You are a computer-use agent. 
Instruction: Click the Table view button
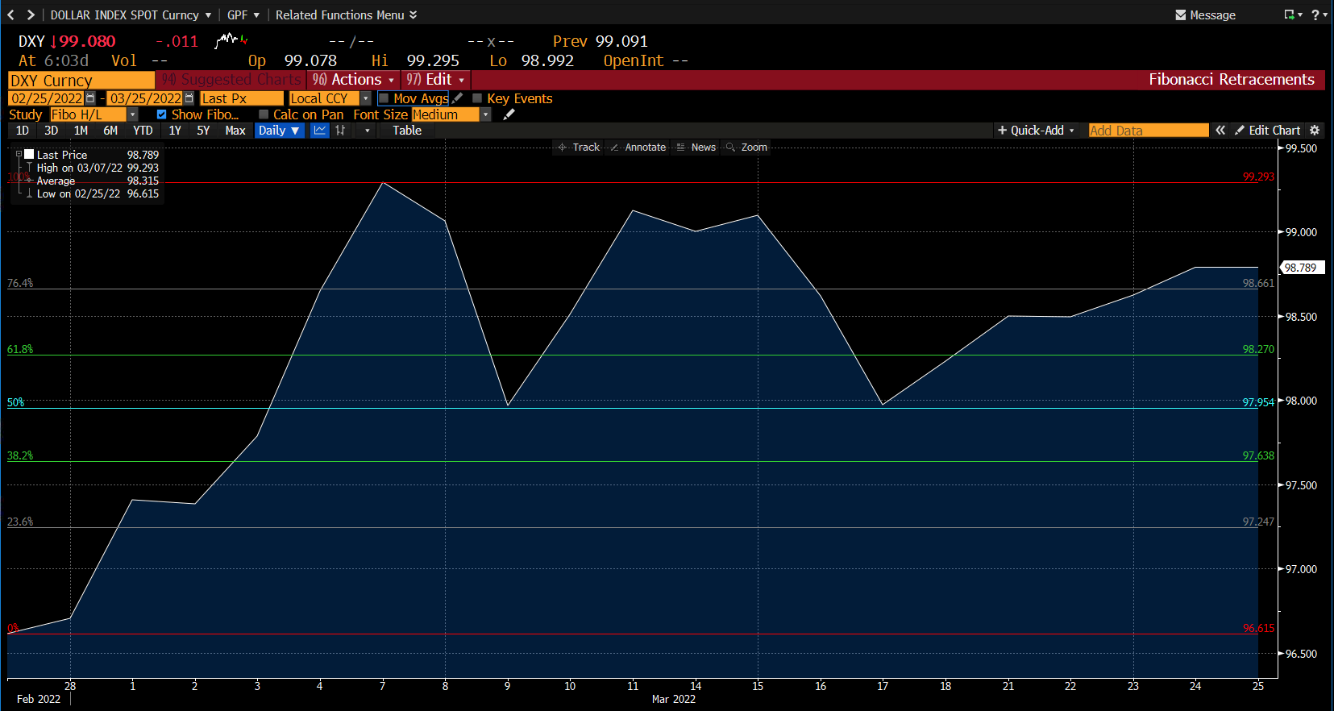(407, 131)
